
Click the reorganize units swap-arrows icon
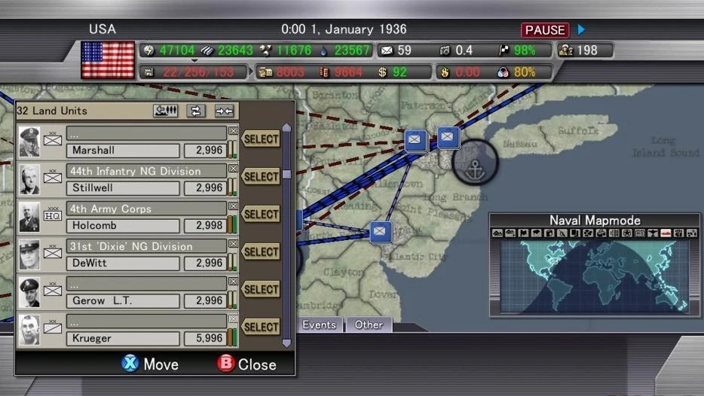click(x=196, y=111)
